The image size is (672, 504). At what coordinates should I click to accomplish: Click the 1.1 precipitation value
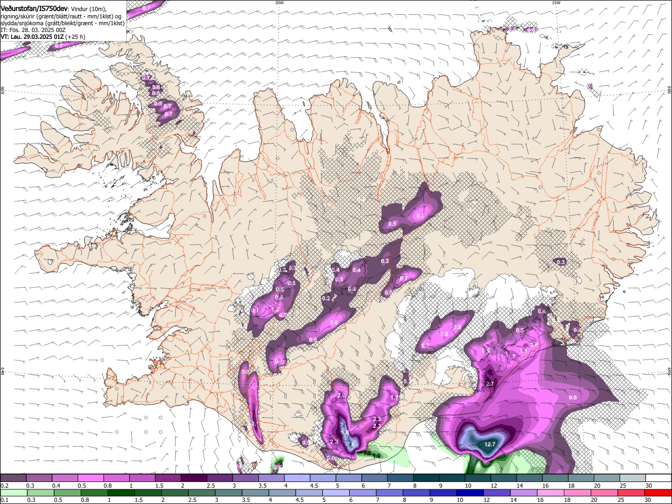pyautogui.click(x=523, y=351)
